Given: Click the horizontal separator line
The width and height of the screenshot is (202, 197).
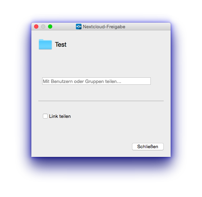Looking at the screenshot, I should [x=101, y=101].
